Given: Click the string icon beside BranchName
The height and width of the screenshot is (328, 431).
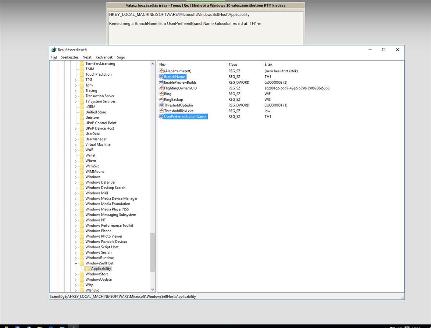Looking at the screenshot, I should [161, 76].
